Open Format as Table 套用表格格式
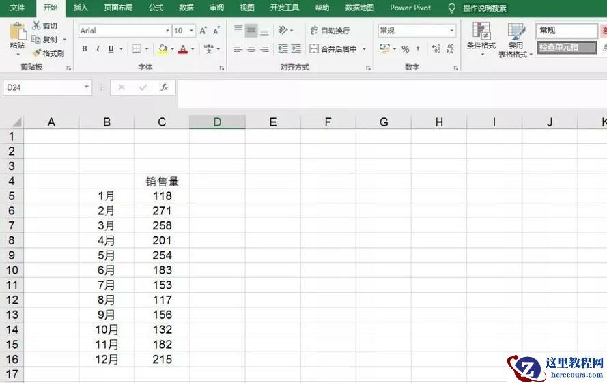 click(515, 41)
